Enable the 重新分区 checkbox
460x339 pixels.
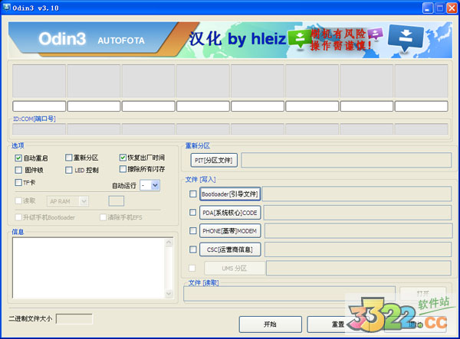[x=69, y=158]
